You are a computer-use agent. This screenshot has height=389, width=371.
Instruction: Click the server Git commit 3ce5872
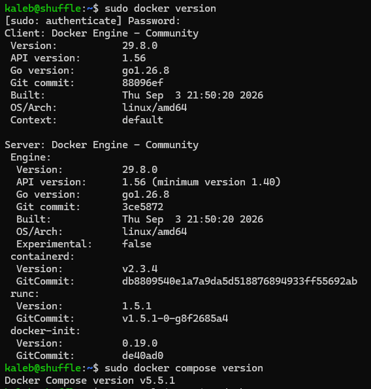pyautogui.click(x=142, y=207)
